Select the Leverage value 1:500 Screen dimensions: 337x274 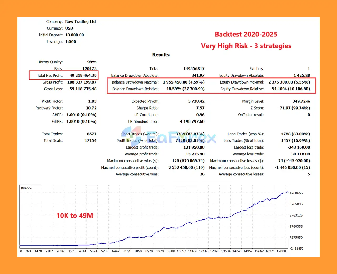tap(71, 42)
